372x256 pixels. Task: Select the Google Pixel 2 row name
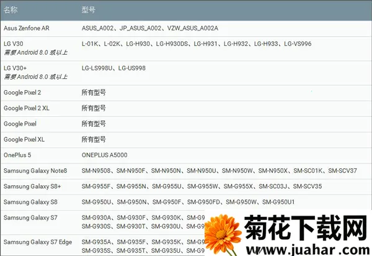click(22, 93)
